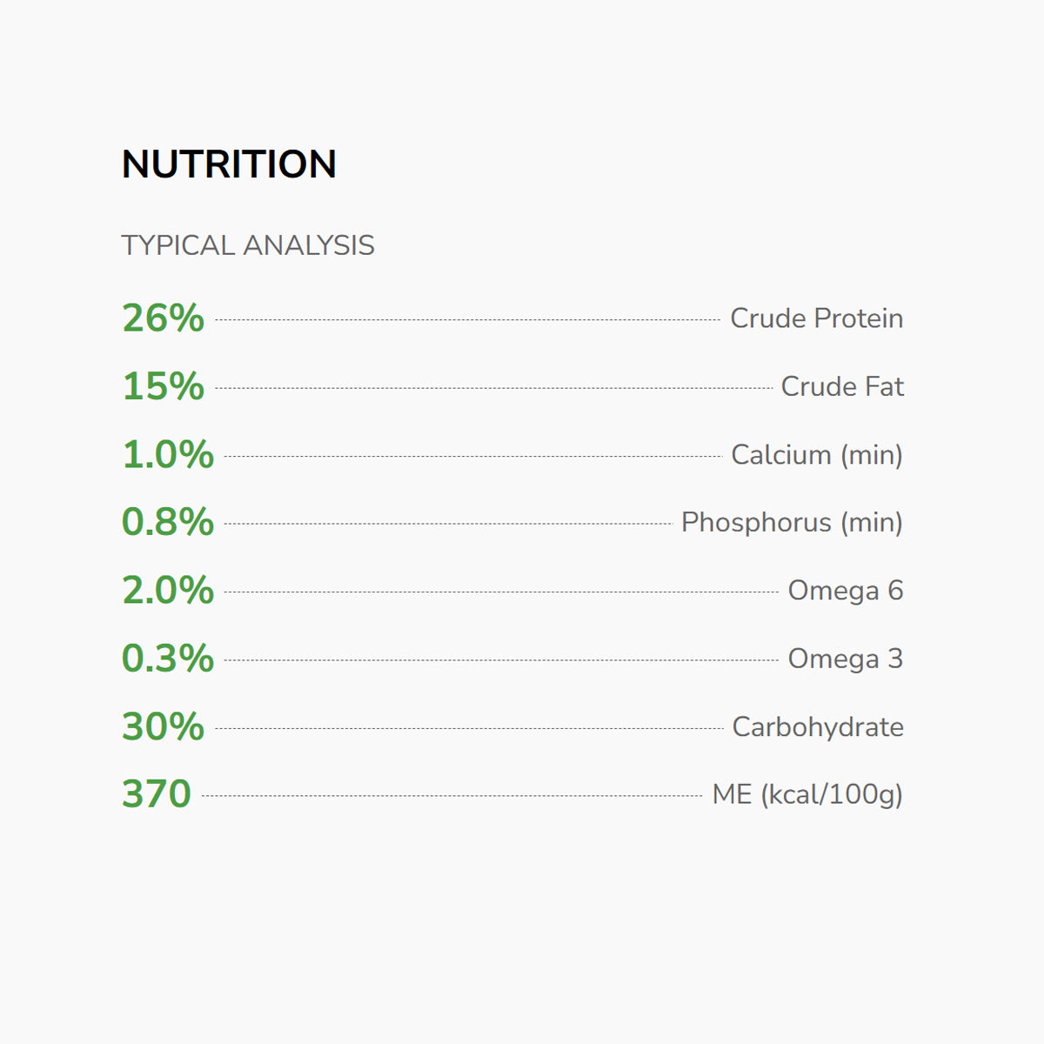Select the Omega 6 label
The height and width of the screenshot is (1044, 1044).
[x=845, y=591]
